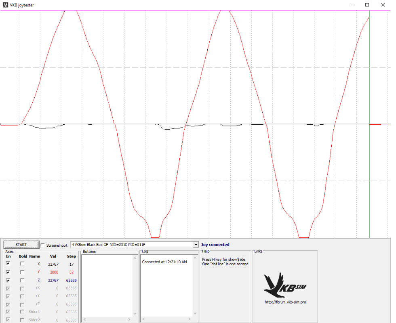Turn on Bold for Z axis
396x323 pixels.
click(x=23, y=280)
